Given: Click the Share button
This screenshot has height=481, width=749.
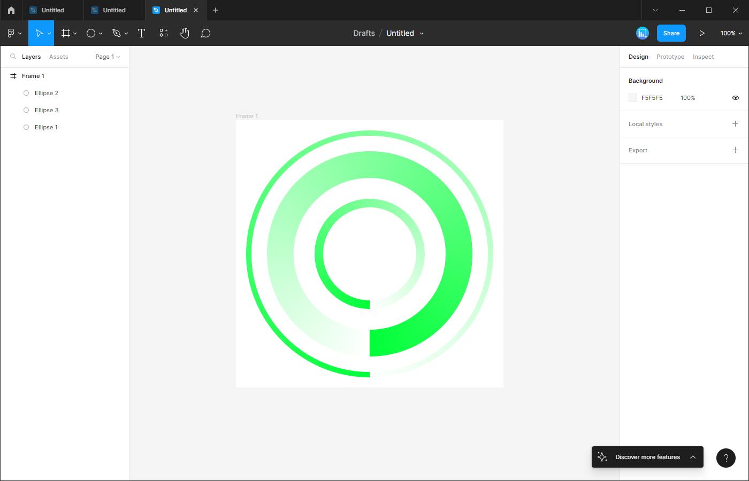Looking at the screenshot, I should [x=671, y=33].
